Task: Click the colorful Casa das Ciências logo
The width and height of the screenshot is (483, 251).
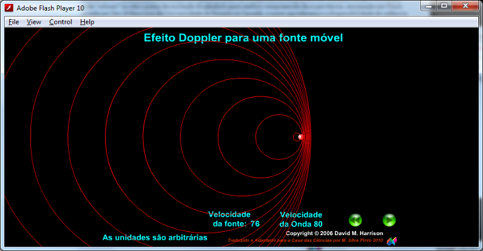Action: (392, 242)
